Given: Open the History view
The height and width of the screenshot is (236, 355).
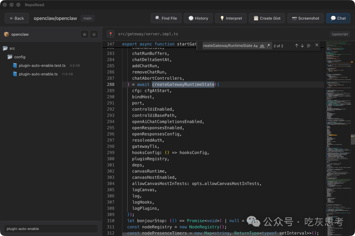Looking at the screenshot, I should pos(198,18).
